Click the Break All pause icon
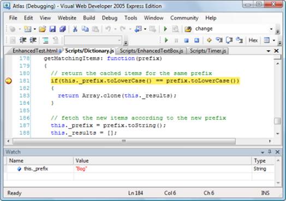The image size is (286, 201). tap(176, 40)
